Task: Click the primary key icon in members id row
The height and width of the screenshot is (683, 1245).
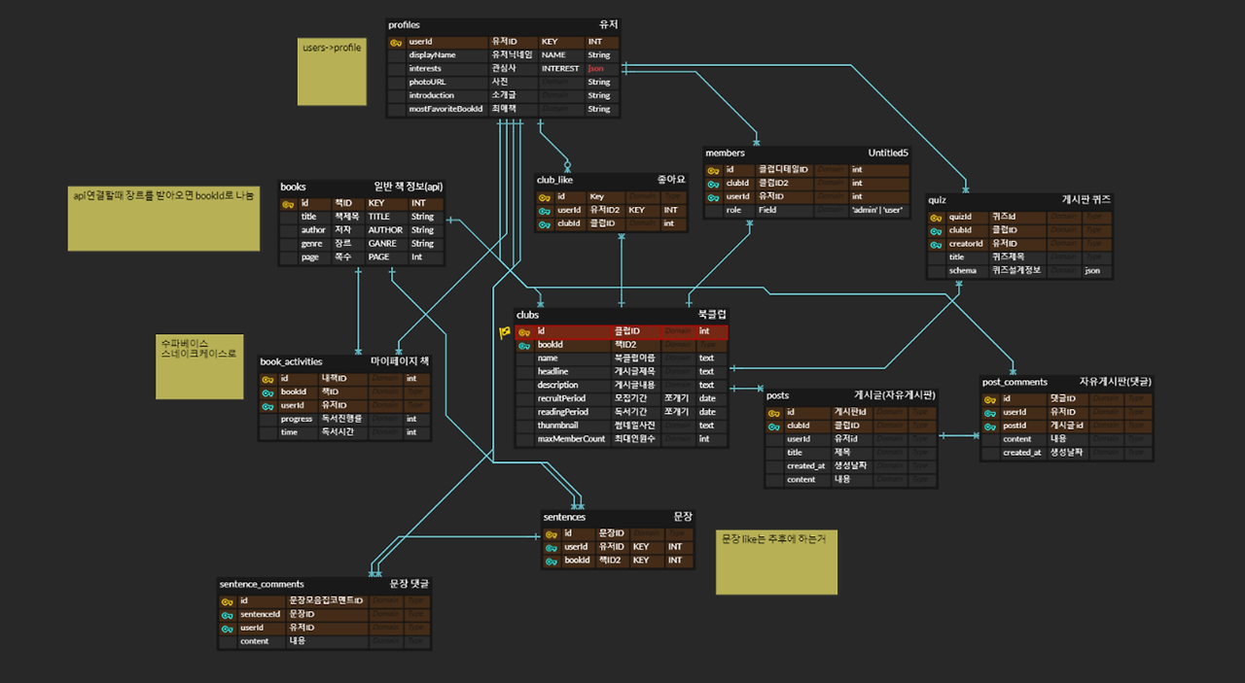Action: (x=713, y=170)
